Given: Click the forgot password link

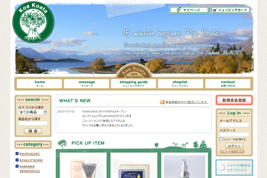Looking at the screenshot, I should click(x=234, y=152).
